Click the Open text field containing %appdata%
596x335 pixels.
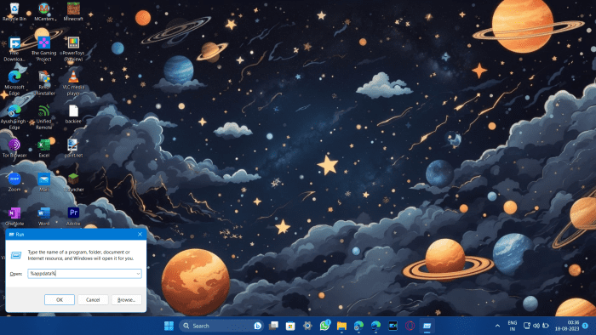[84, 274]
